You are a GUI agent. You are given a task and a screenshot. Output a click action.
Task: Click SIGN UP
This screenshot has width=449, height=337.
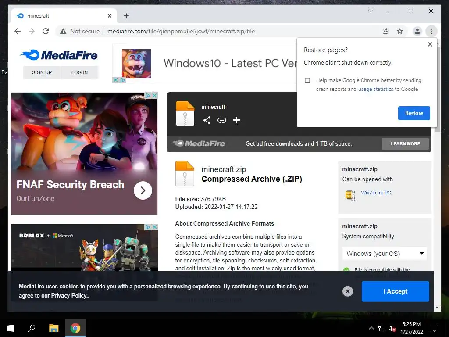click(x=42, y=72)
